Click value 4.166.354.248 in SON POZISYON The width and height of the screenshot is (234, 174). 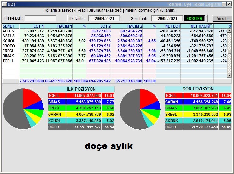205,102
